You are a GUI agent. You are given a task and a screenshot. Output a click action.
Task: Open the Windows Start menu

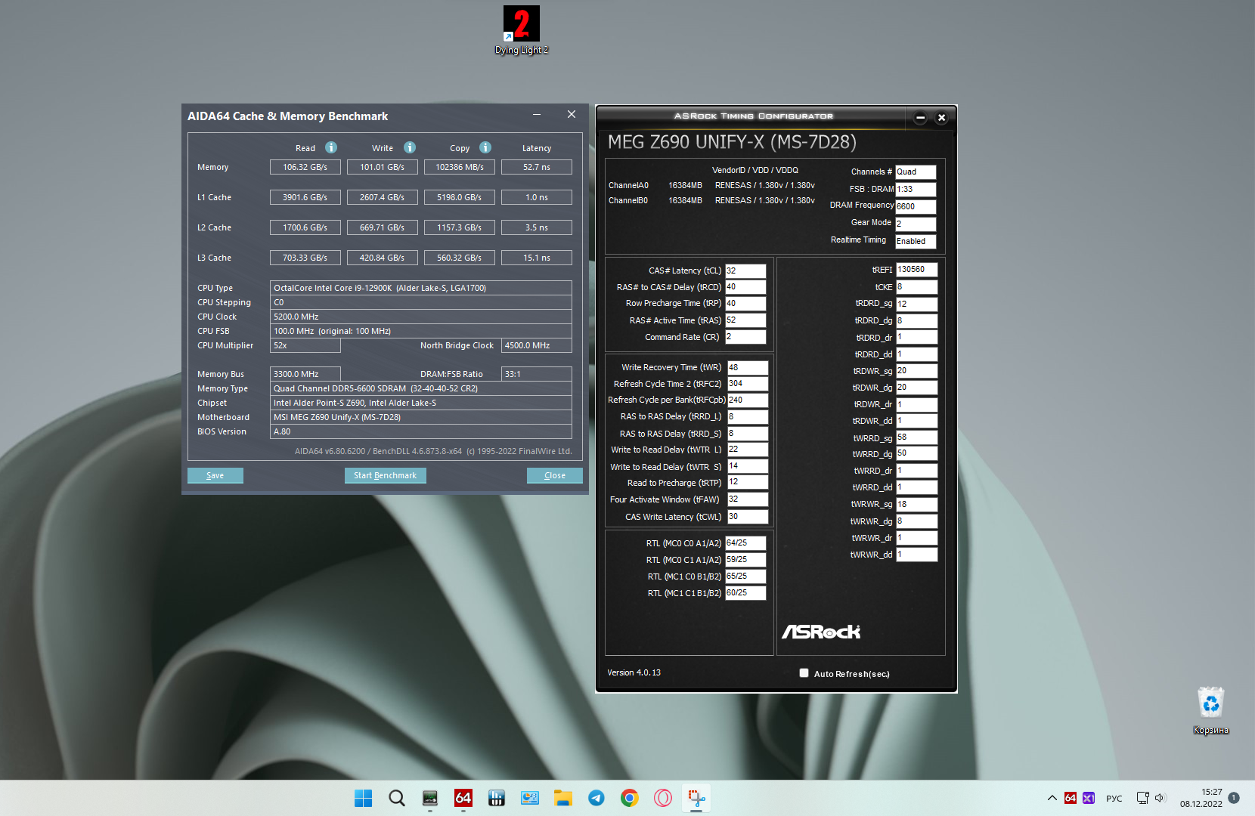tap(364, 798)
